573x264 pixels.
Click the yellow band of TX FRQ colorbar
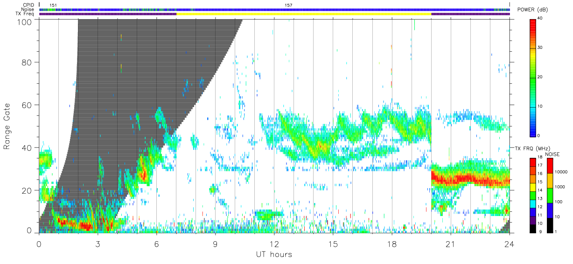coord(533,187)
